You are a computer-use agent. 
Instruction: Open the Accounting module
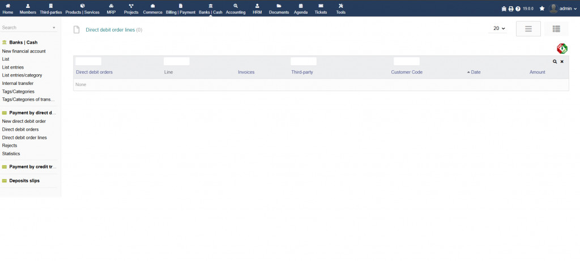pyautogui.click(x=236, y=8)
